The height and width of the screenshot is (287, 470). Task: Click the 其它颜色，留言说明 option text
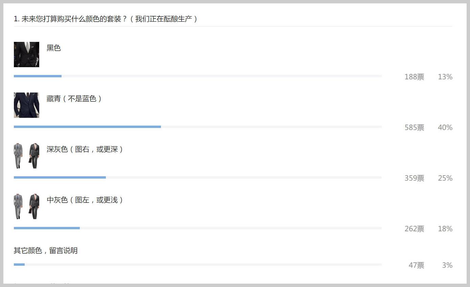point(46,251)
